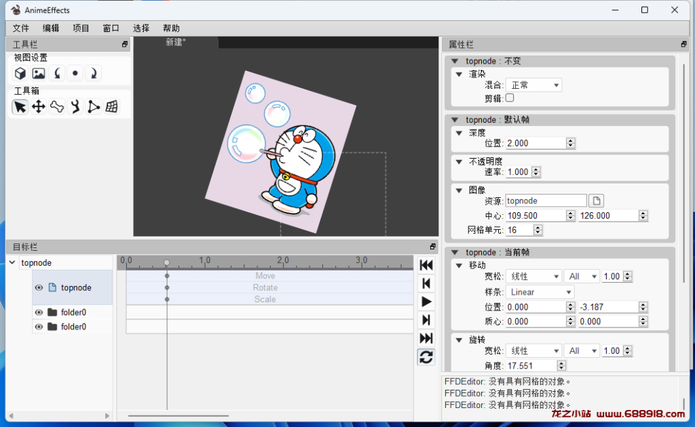Jump to the first frame of the timeline

tap(426, 265)
